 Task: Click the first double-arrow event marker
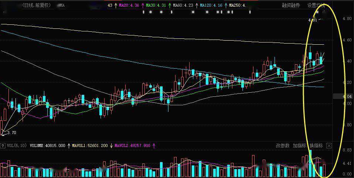tap(143, 12)
